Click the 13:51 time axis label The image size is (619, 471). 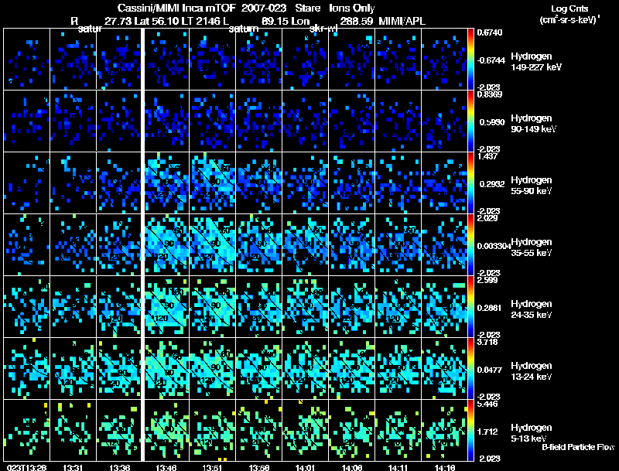coord(212,467)
